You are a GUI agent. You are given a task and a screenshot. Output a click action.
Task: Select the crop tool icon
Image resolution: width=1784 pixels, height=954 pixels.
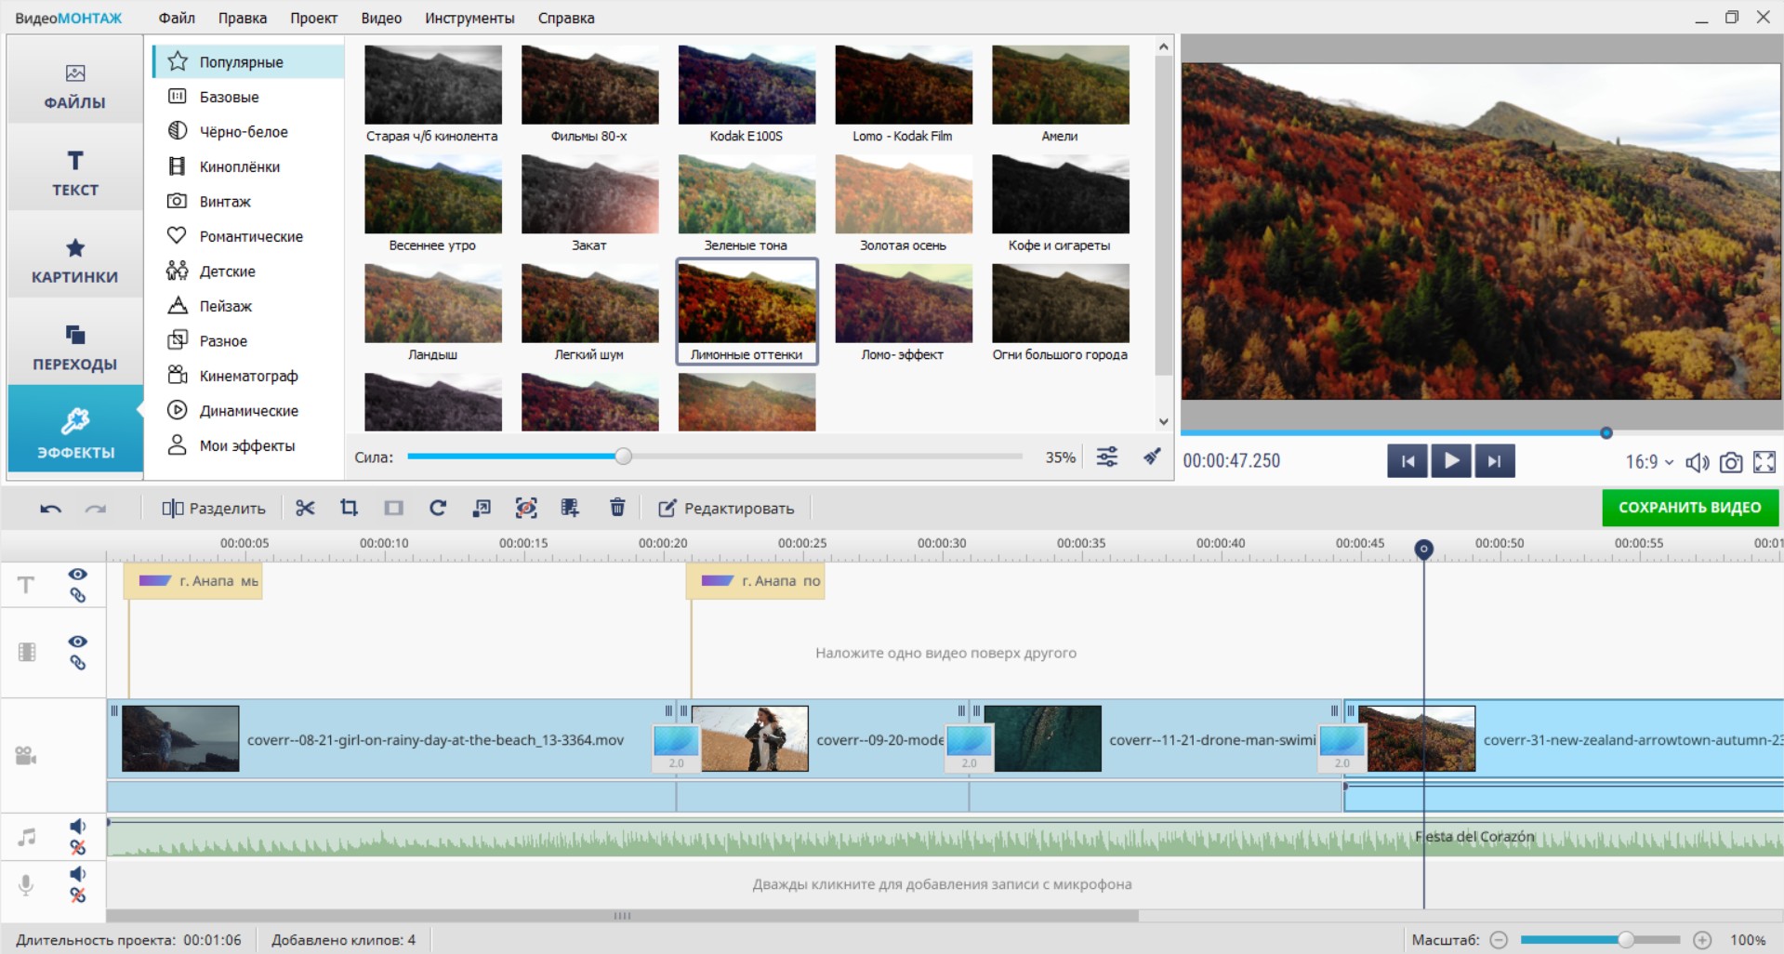coord(349,508)
